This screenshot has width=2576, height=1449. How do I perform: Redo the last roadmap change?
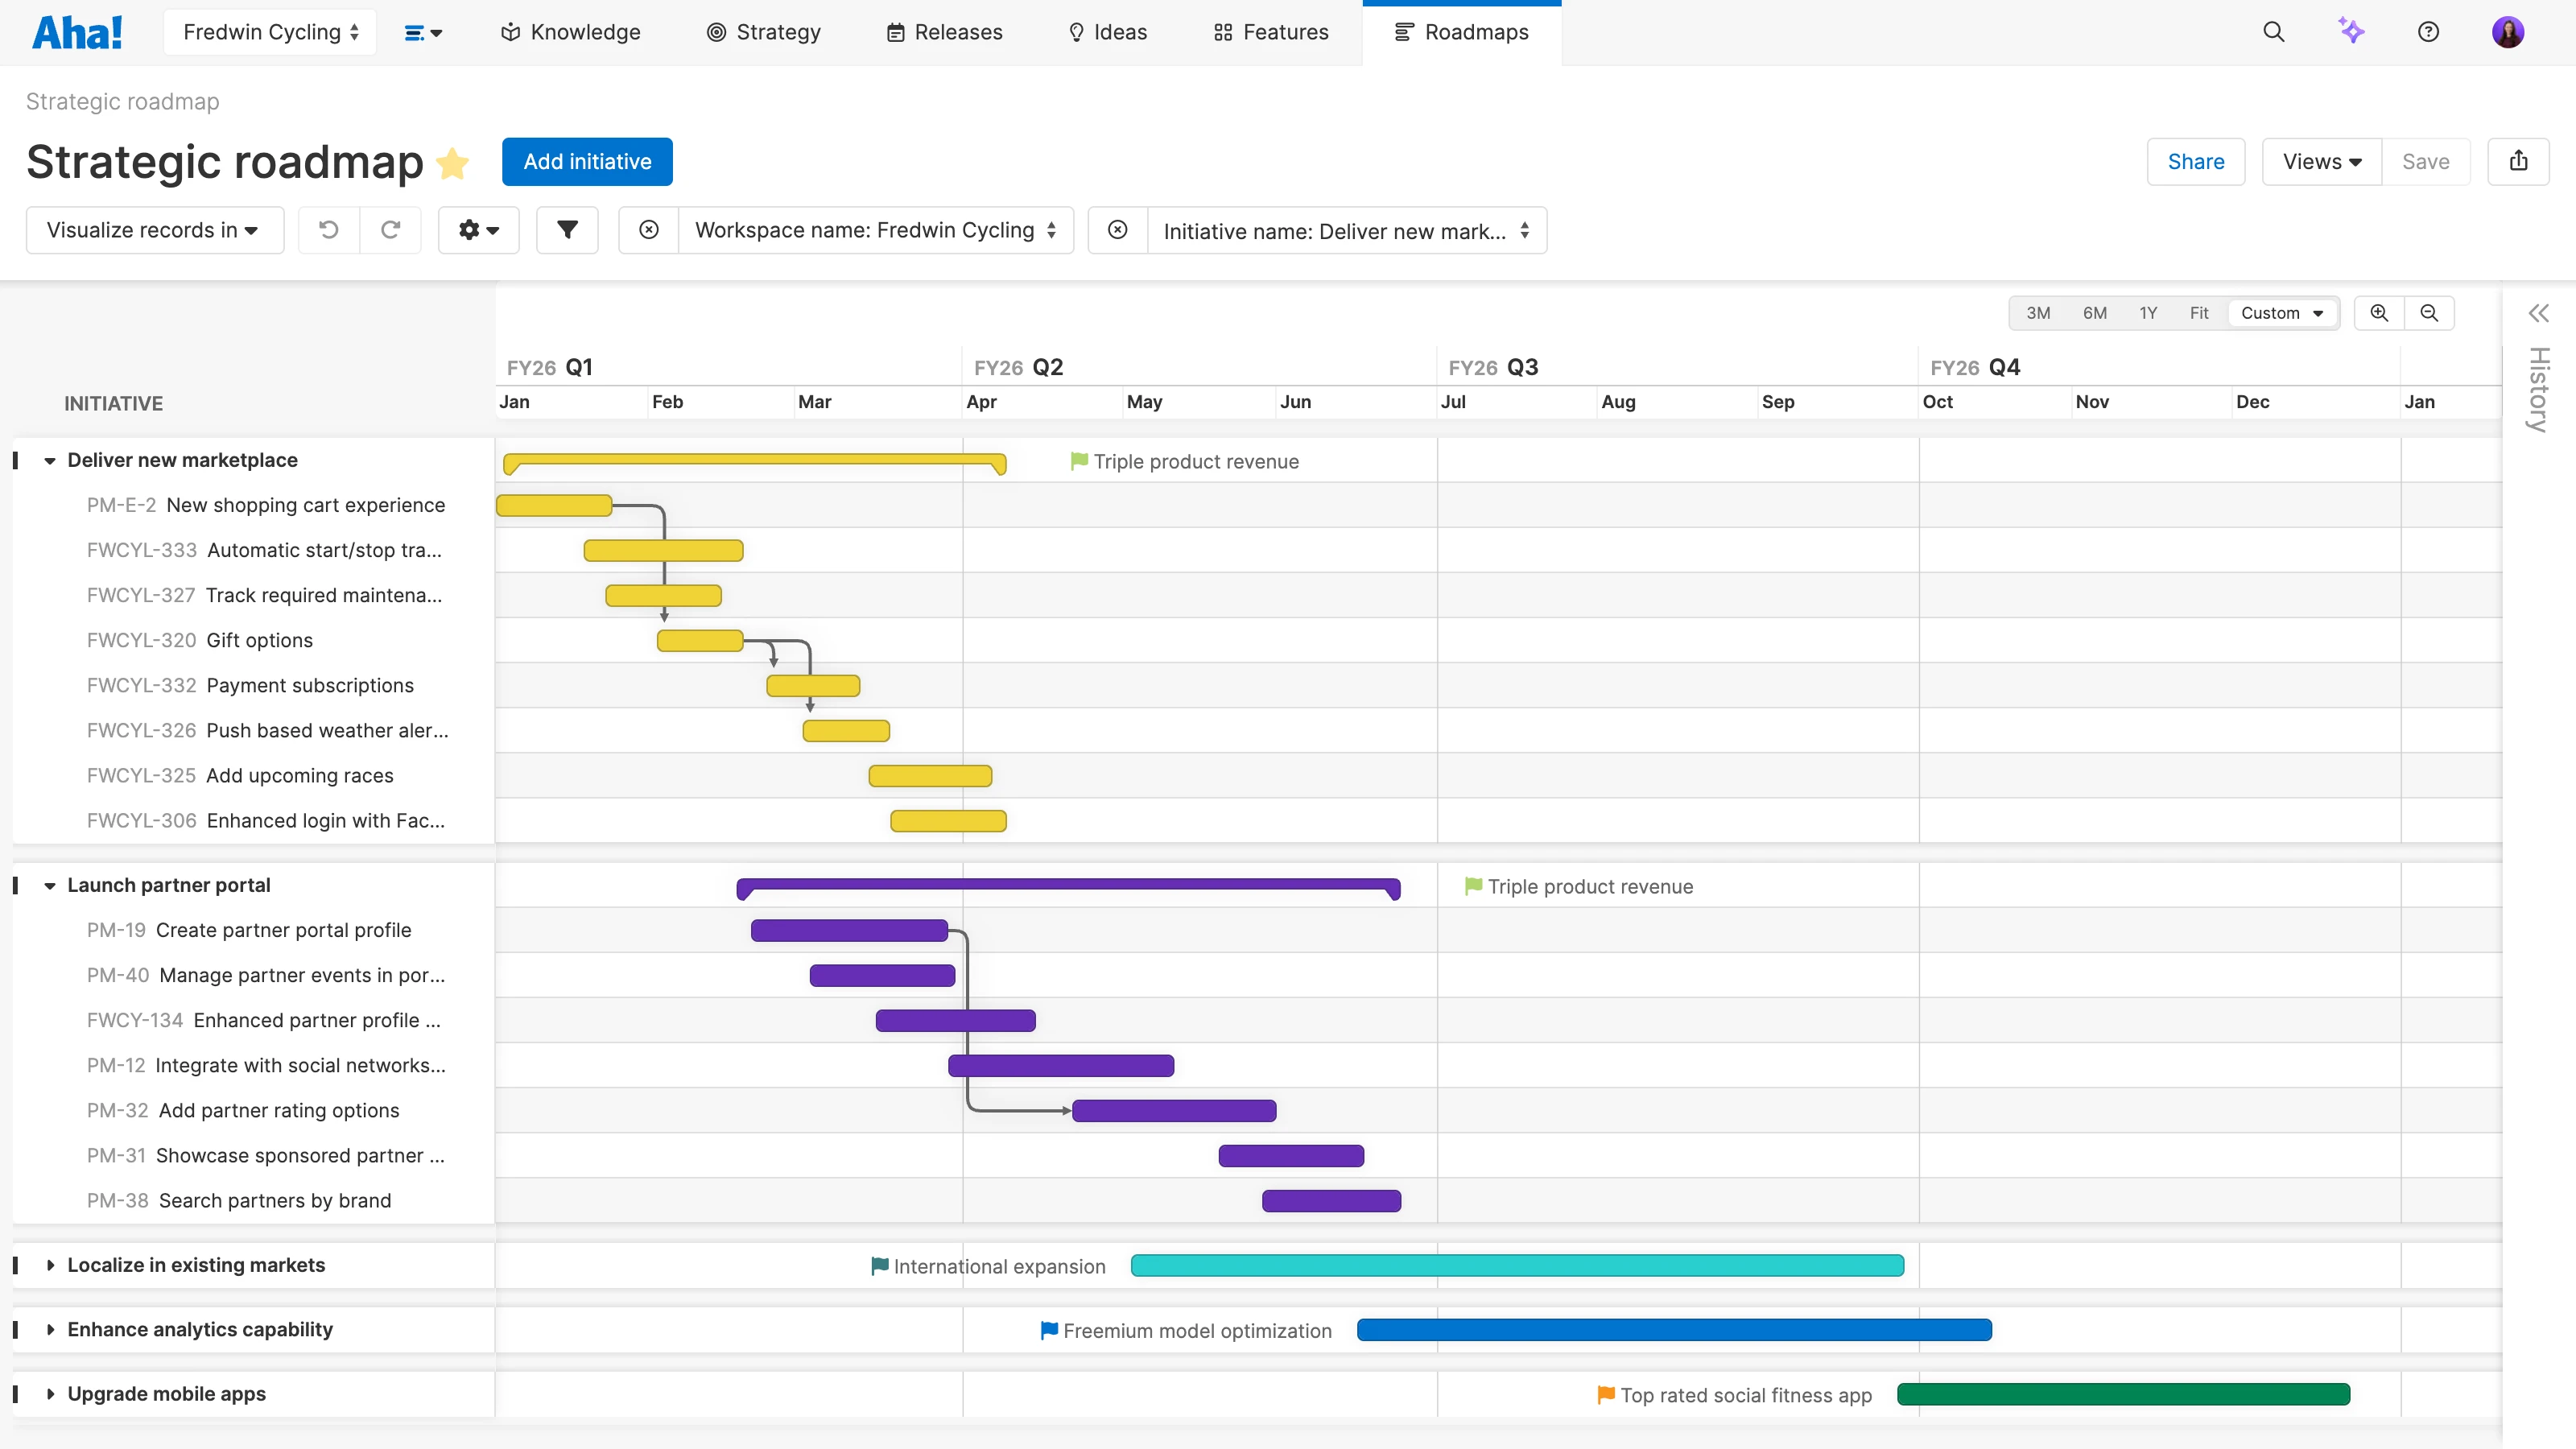[x=391, y=230]
